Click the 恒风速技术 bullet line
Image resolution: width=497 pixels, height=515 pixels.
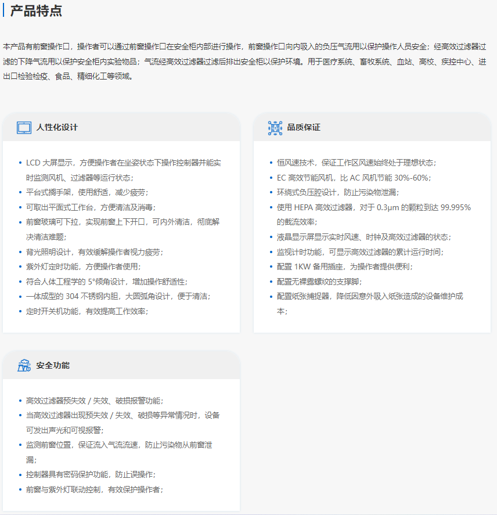(x=356, y=163)
